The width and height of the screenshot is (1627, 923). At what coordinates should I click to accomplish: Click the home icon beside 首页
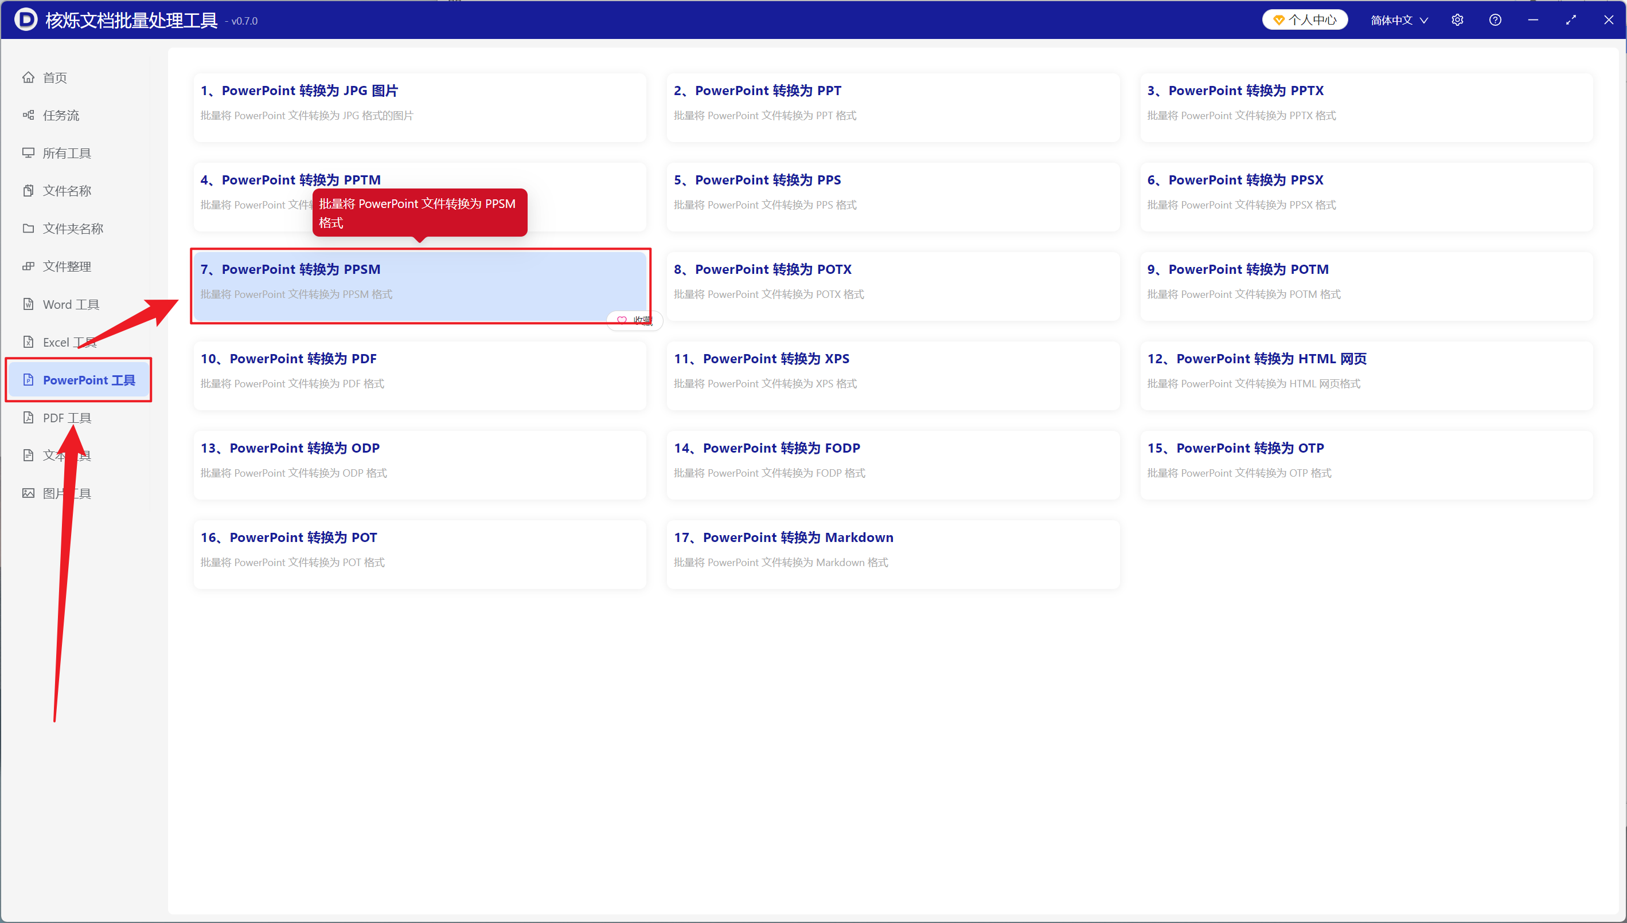pos(29,77)
